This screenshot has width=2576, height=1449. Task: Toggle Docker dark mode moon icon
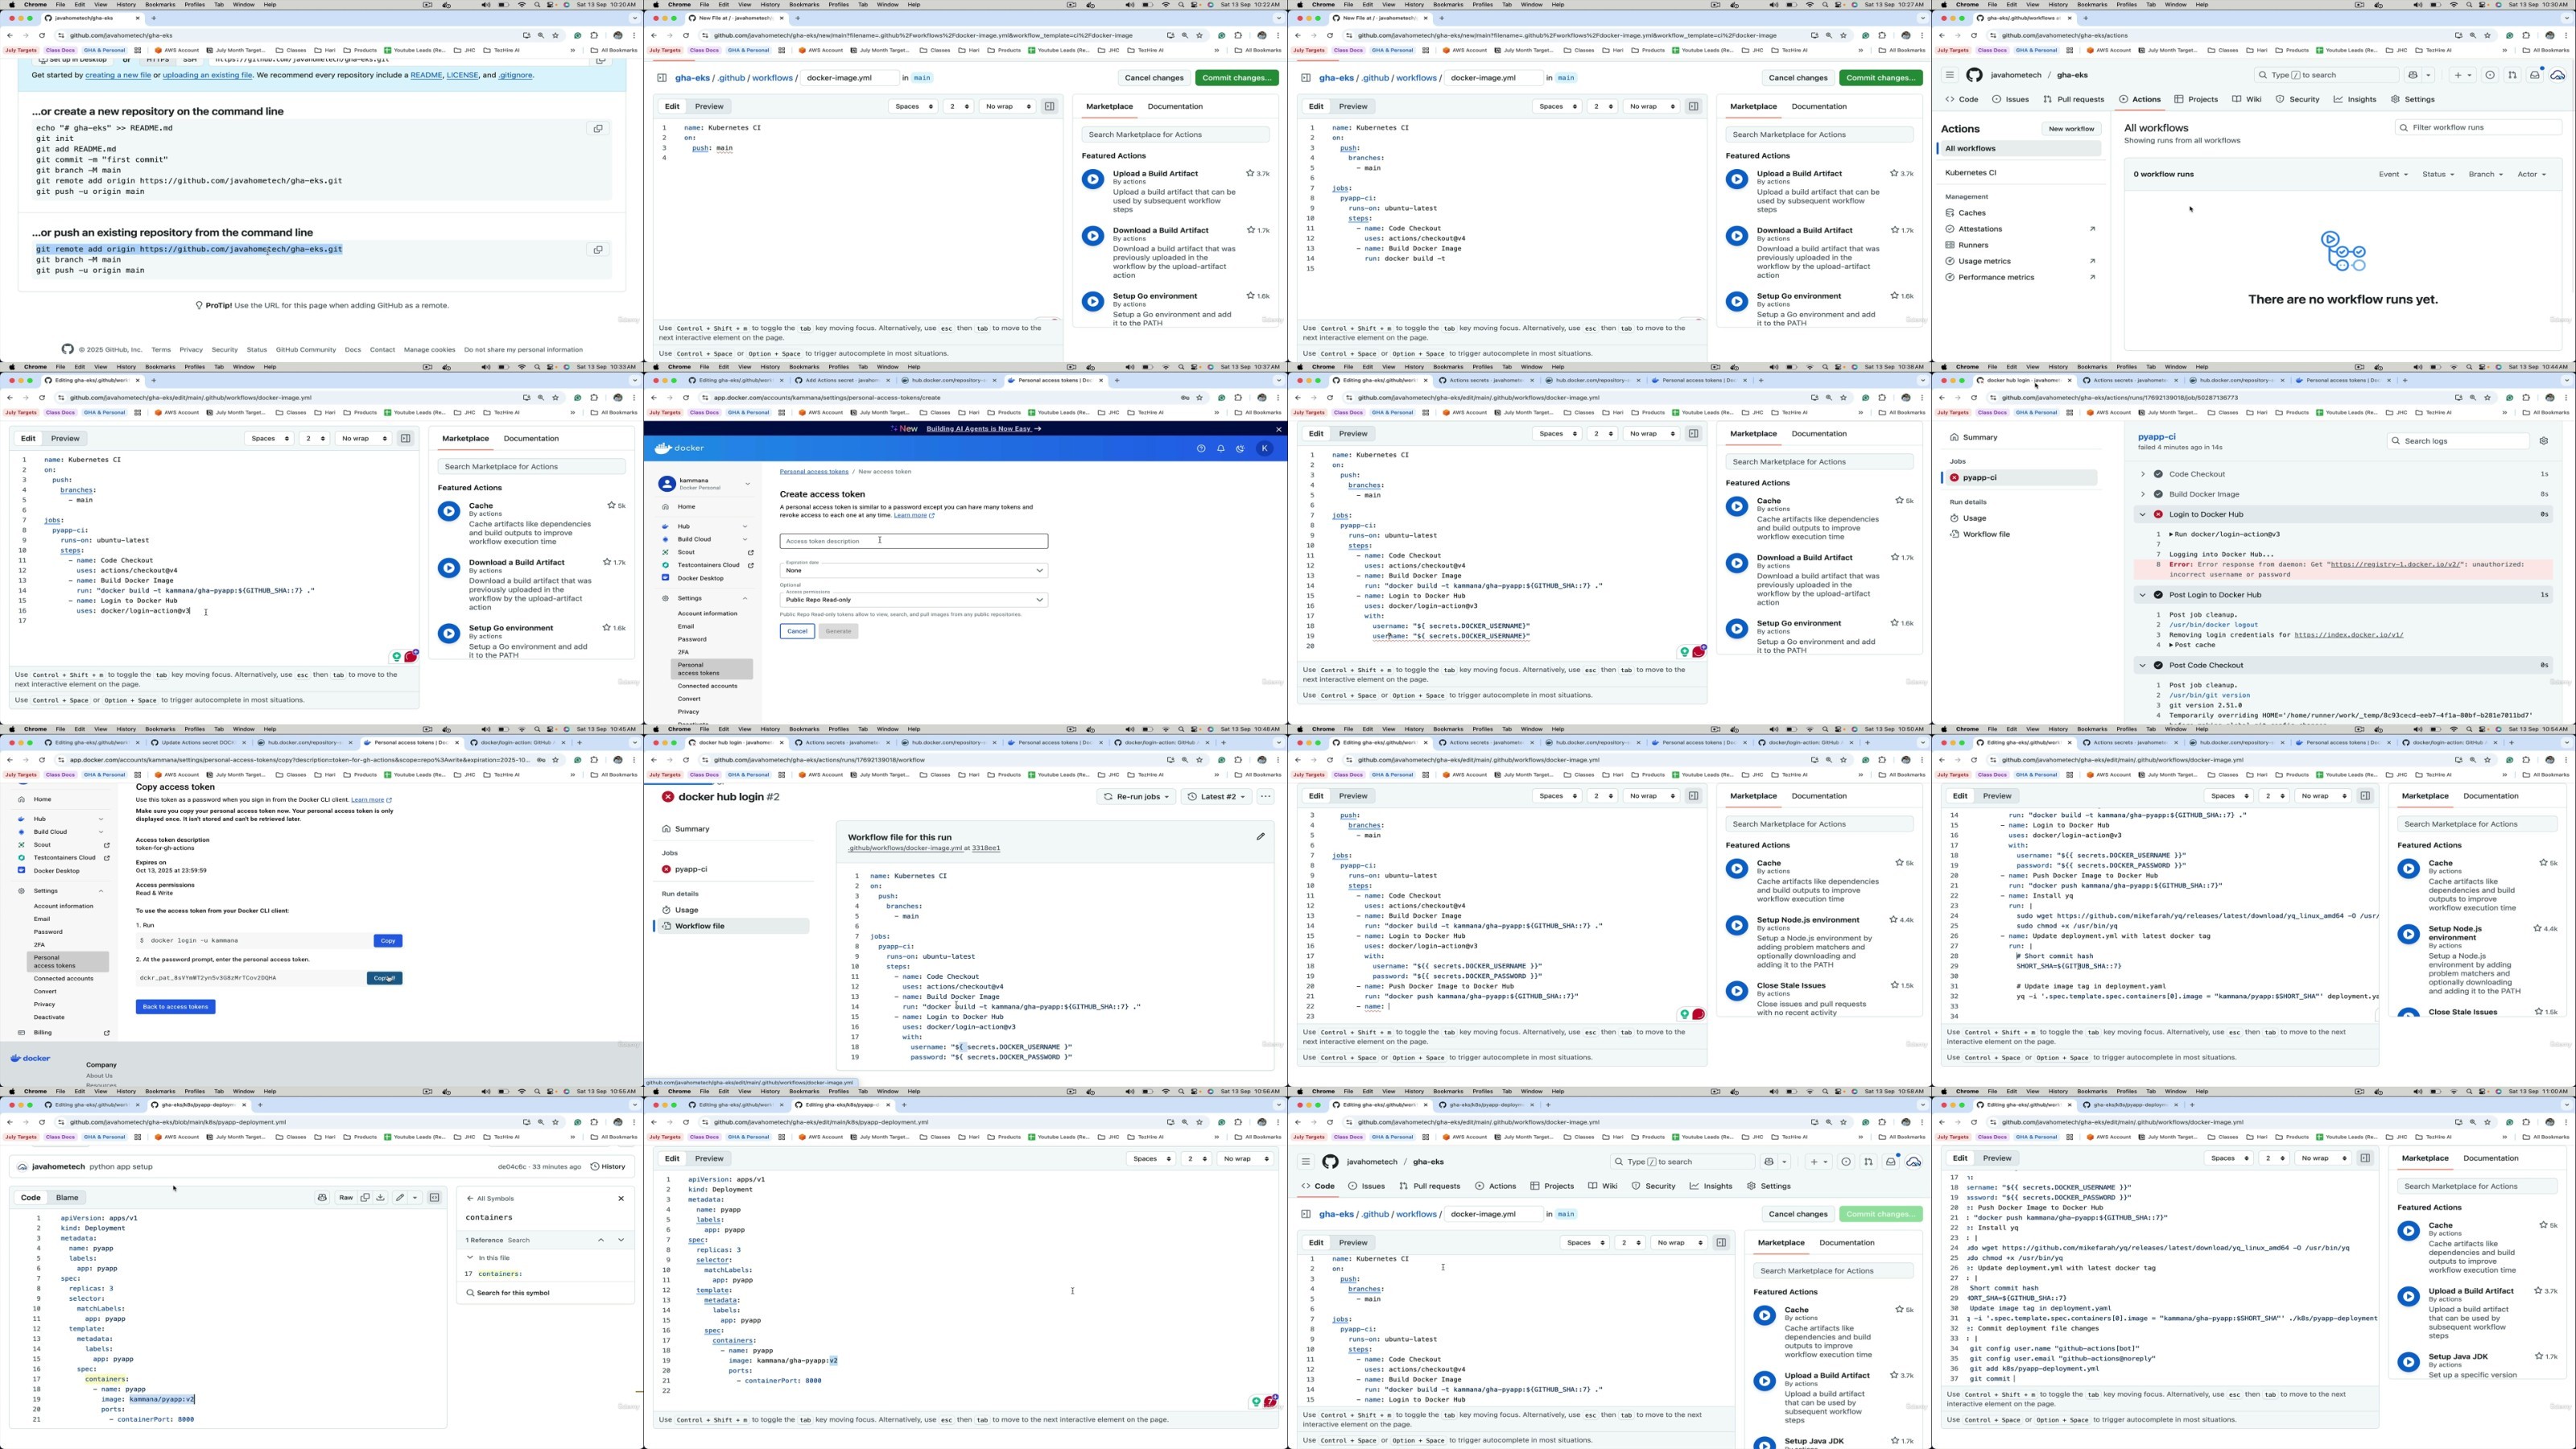(x=1240, y=449)
